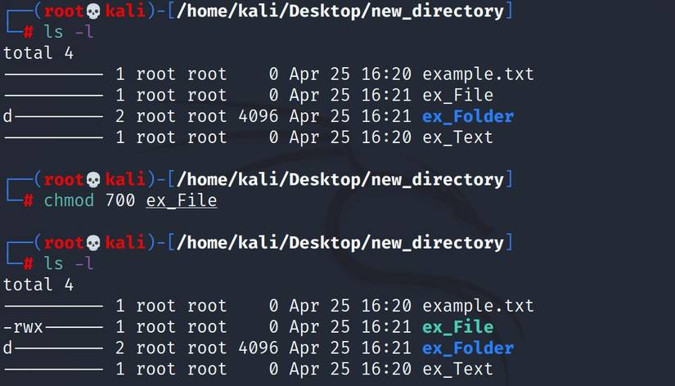Viewport: 675px width, 386px height.
Task: Click the skull icon in the topmost prompt
Action: 93,11
